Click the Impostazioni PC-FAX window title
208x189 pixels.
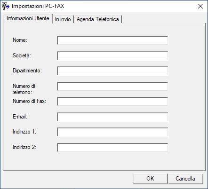38,6
